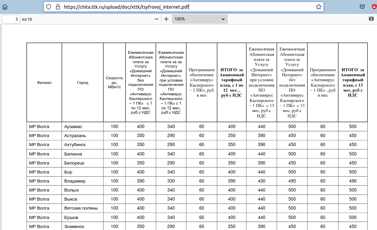This screenshot has width=377, height=230.
Task: Open the tracking protection shield icon
Action: click(x=49, y=7)
